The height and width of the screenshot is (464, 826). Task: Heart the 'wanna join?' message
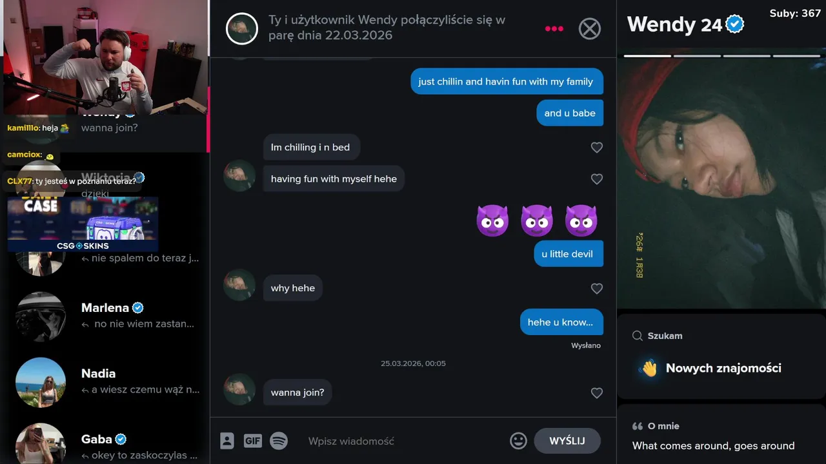(597, 393)
